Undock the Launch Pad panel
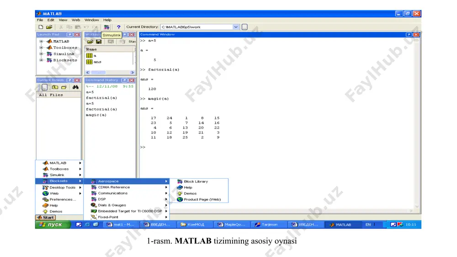The image size is (457, 257). click(70, 34)
